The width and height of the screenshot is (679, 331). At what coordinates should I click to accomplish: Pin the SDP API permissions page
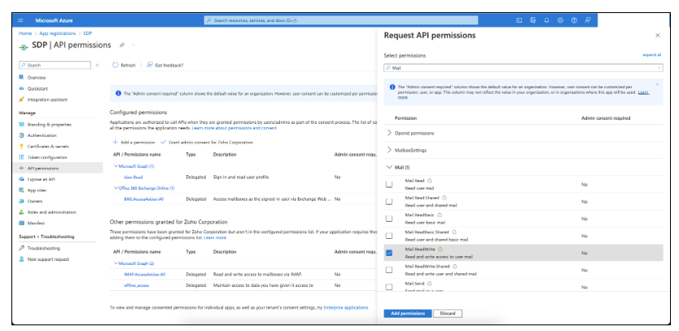(x=121, y=46)
